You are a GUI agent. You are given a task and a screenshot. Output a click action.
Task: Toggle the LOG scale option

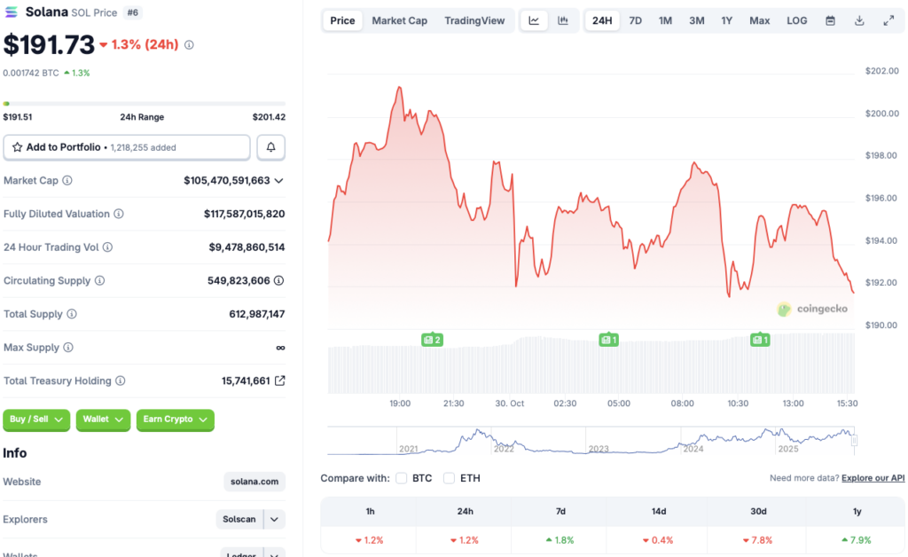[x=795, y=20]
